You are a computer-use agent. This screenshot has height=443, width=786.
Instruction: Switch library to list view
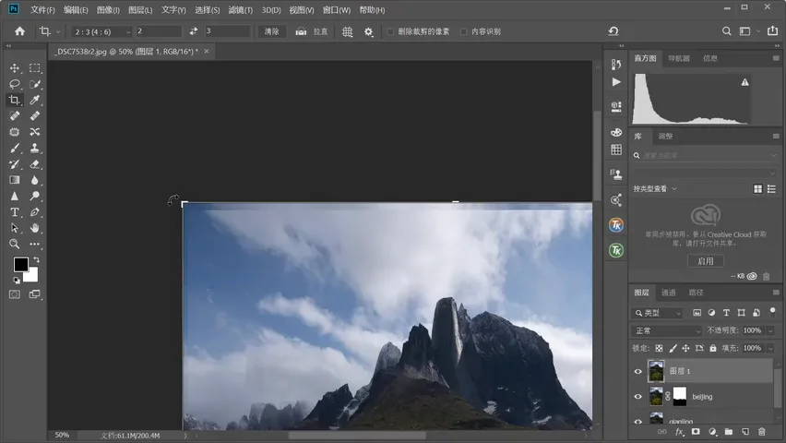click(x=771, y=188)
